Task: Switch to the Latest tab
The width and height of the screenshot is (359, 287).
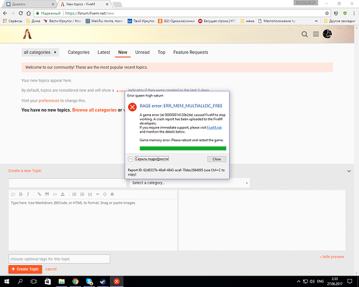Action: (x=104, y=52)
